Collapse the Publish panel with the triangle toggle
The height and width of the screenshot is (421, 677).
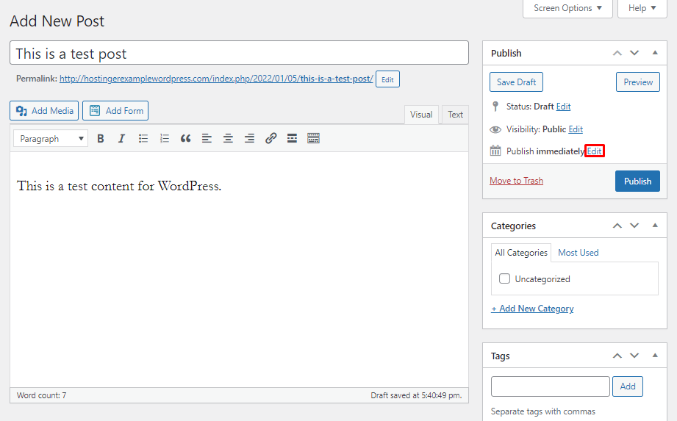pos(655,53)
